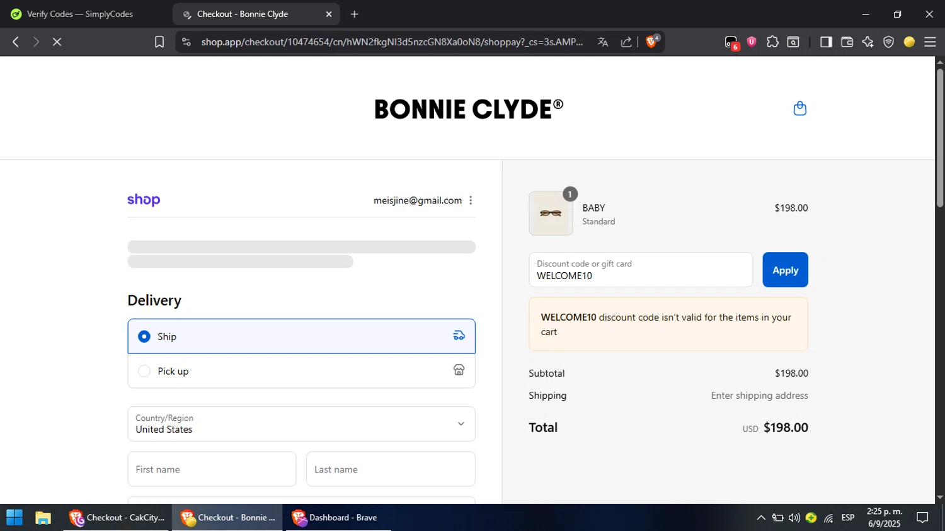The image size is (945, 531).
Task: Open Brave VPN shield icon
Action: point(888,42)
